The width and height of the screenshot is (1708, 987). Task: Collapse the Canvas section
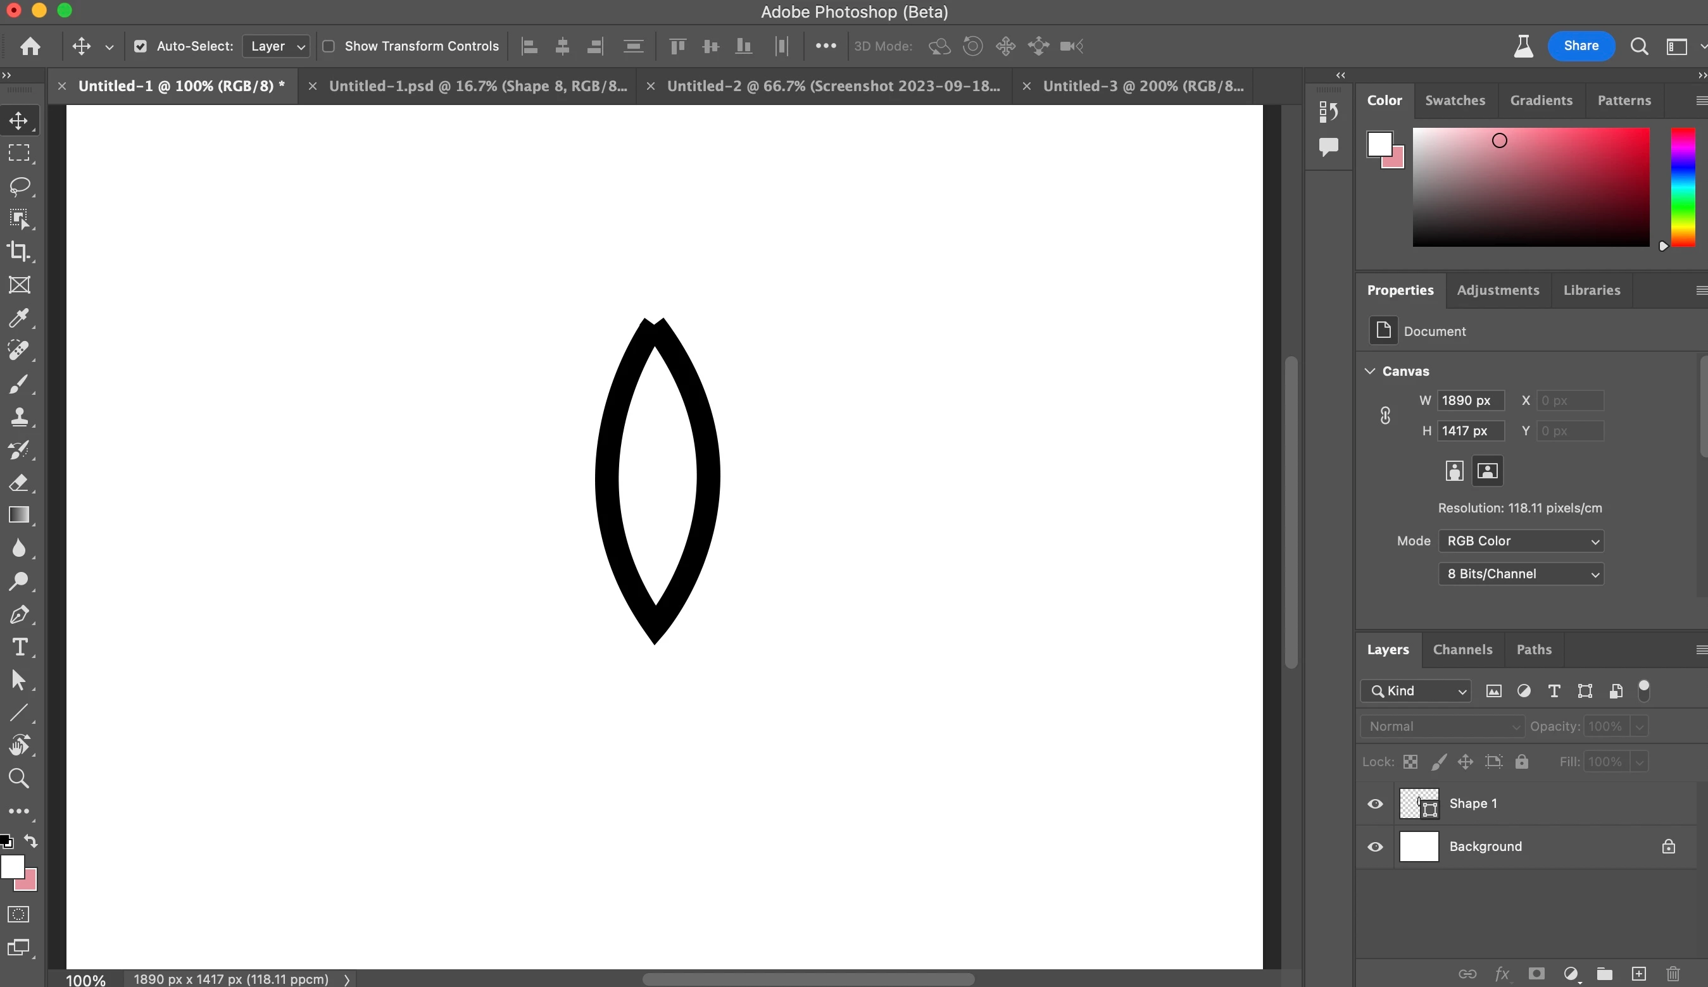coord(1370,371)
